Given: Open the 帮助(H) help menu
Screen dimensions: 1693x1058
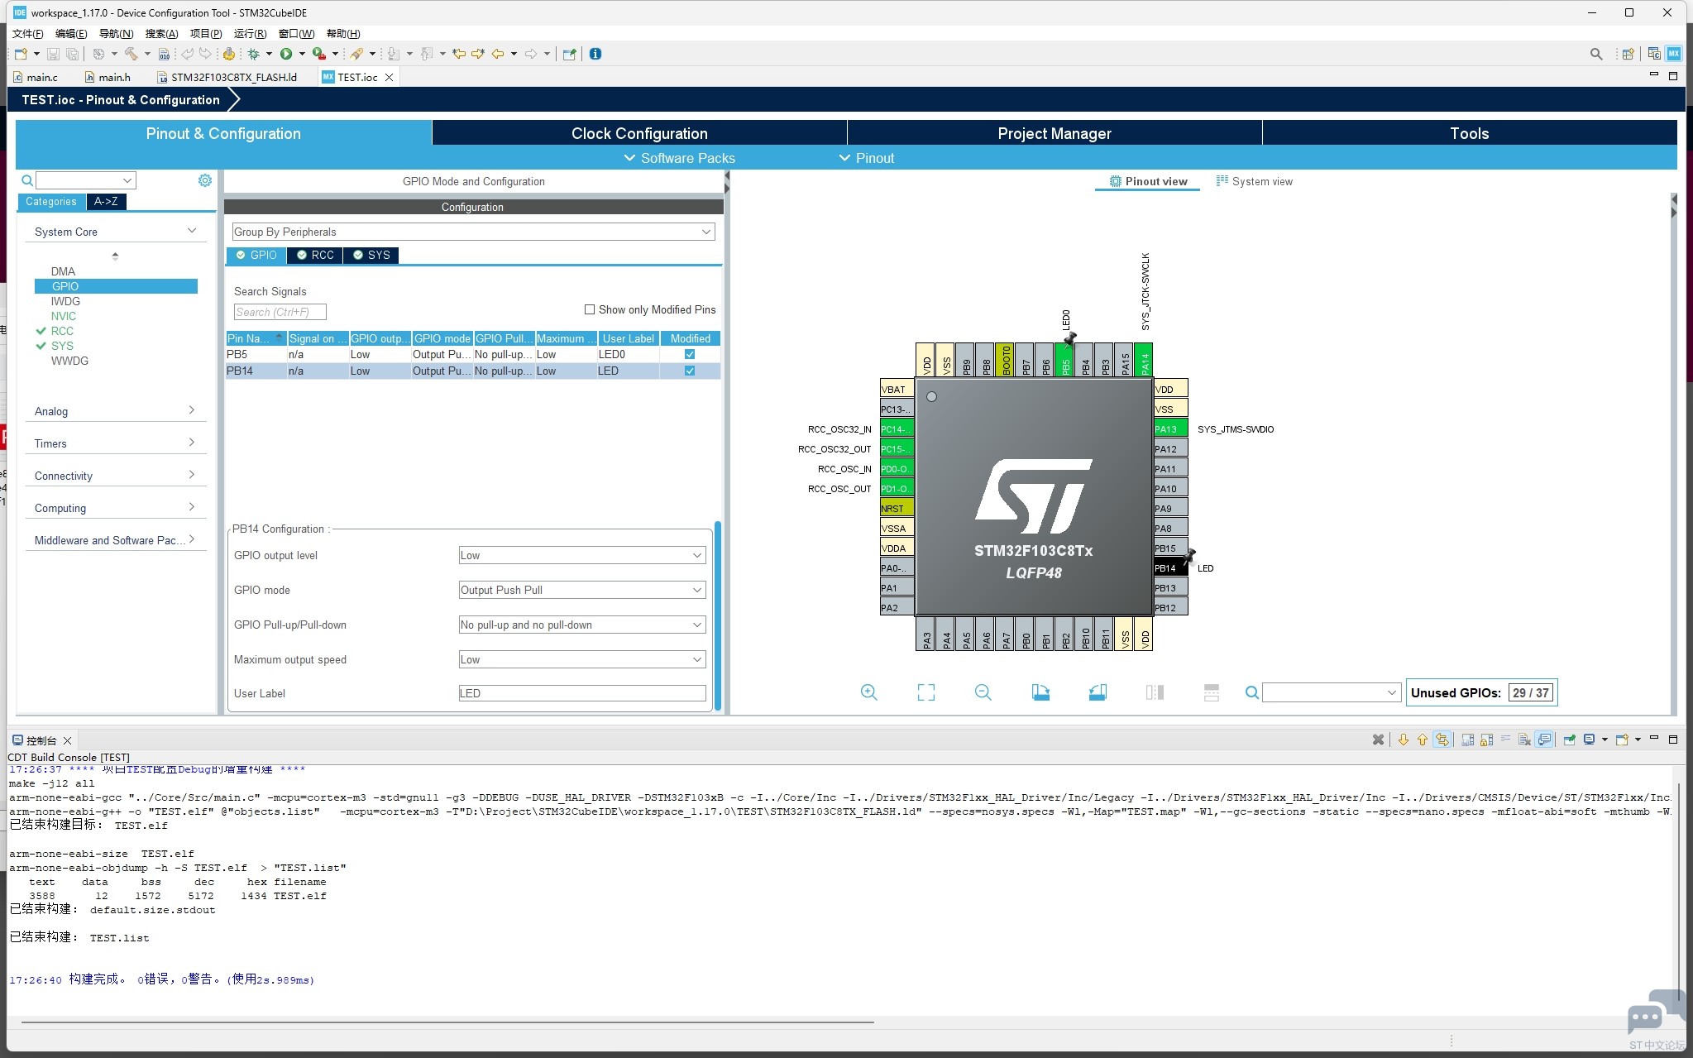Looking at the screenshot, I should tap(343, 33).
